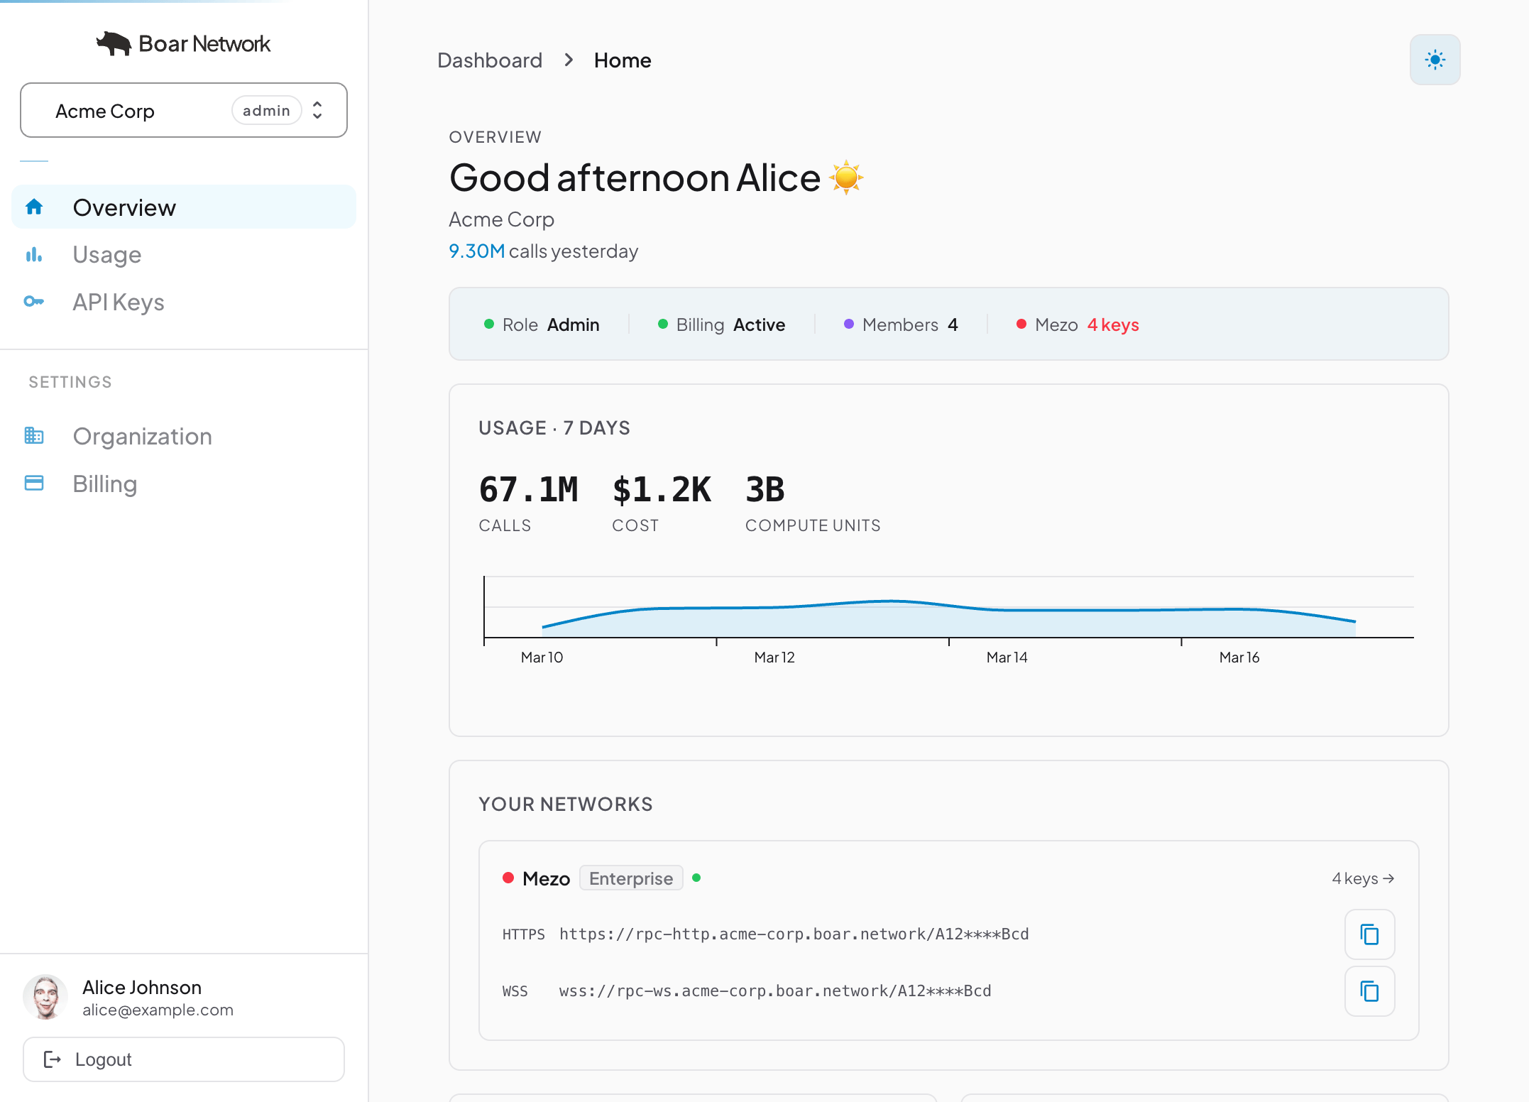This screenshot has width=1529, height=1102.
Task: Click the Billing card icon
Action: 34,484
